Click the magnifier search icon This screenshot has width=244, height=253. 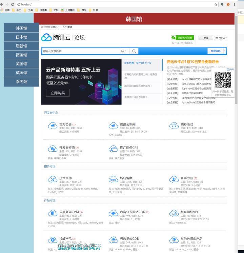click(x=134, y=51)
